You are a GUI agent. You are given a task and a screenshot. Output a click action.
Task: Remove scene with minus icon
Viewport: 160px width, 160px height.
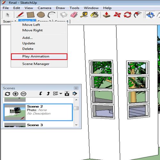[x=23, y=94]
